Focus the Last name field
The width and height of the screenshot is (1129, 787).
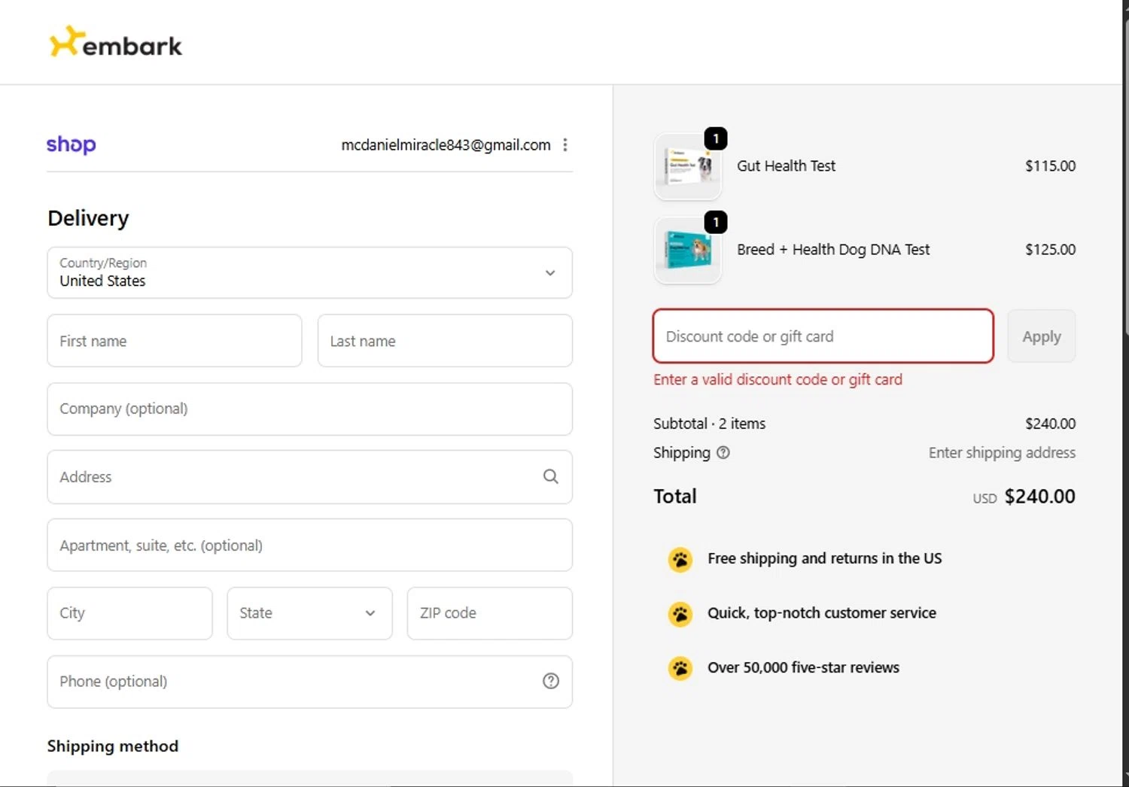(x=445, y=341)
